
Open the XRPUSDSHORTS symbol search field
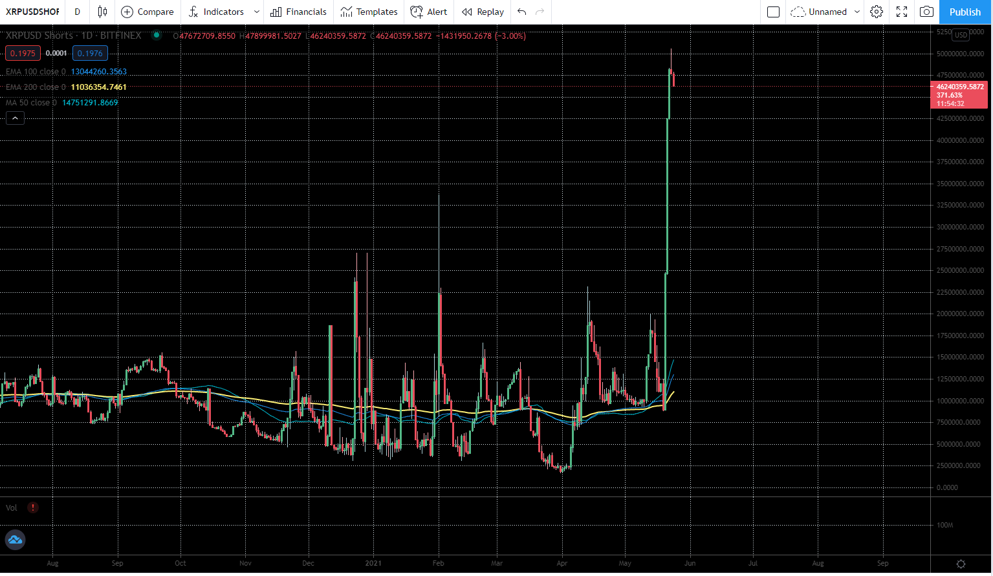tap(32, 12)
